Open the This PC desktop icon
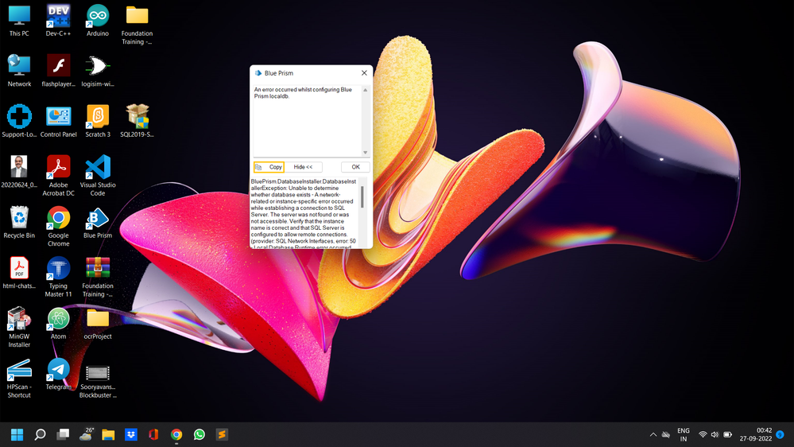Image resolution: width=794 pixels, height=447 pixels. click(19, 20)
